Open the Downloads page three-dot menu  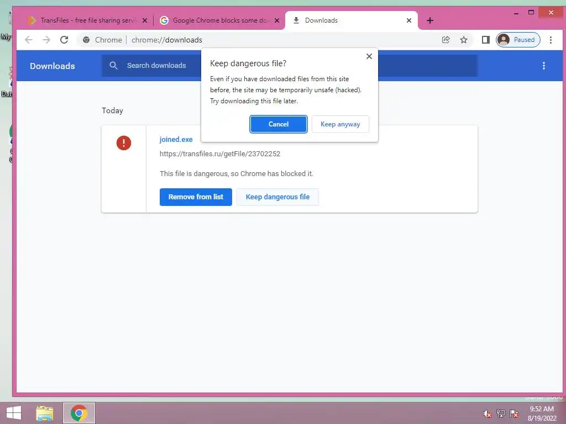click(544, 66)
